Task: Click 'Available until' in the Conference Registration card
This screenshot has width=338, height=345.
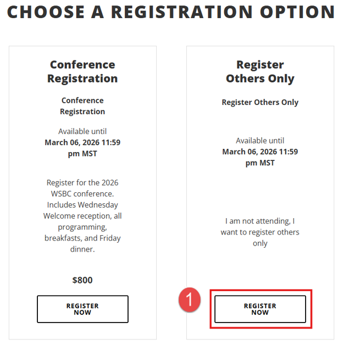Action: coord(82,131)
